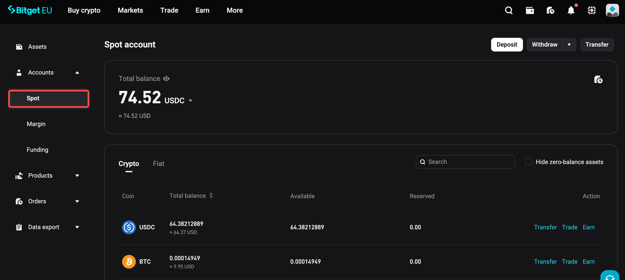Open the Trade menu
The image size is (625, 280).
(169, 10)
